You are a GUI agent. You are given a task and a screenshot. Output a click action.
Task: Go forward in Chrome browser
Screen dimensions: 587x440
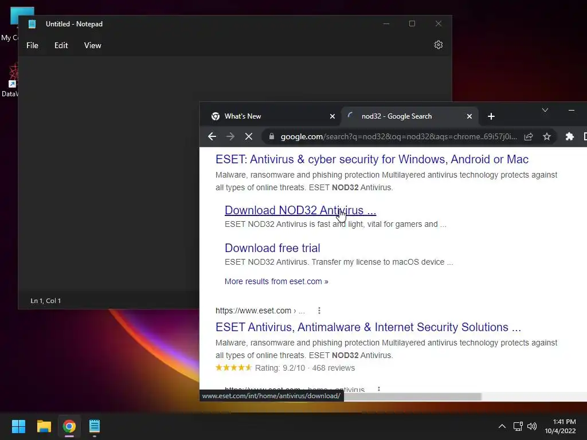pos(230,136)
